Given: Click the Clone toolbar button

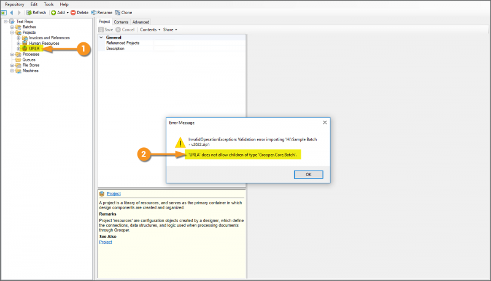Looking at the screenshot, I should (124, 12).
